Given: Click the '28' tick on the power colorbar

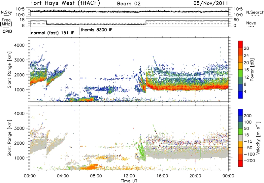Looking at the screenshot, I should click(246, 48).
